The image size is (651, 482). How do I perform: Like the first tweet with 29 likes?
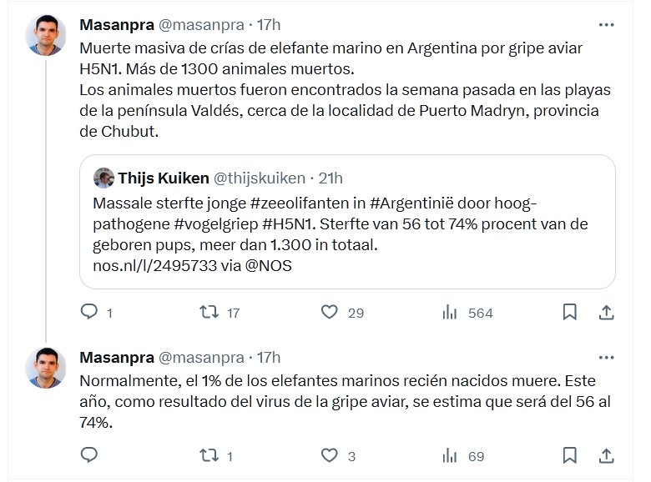click(x=330, y=313)
